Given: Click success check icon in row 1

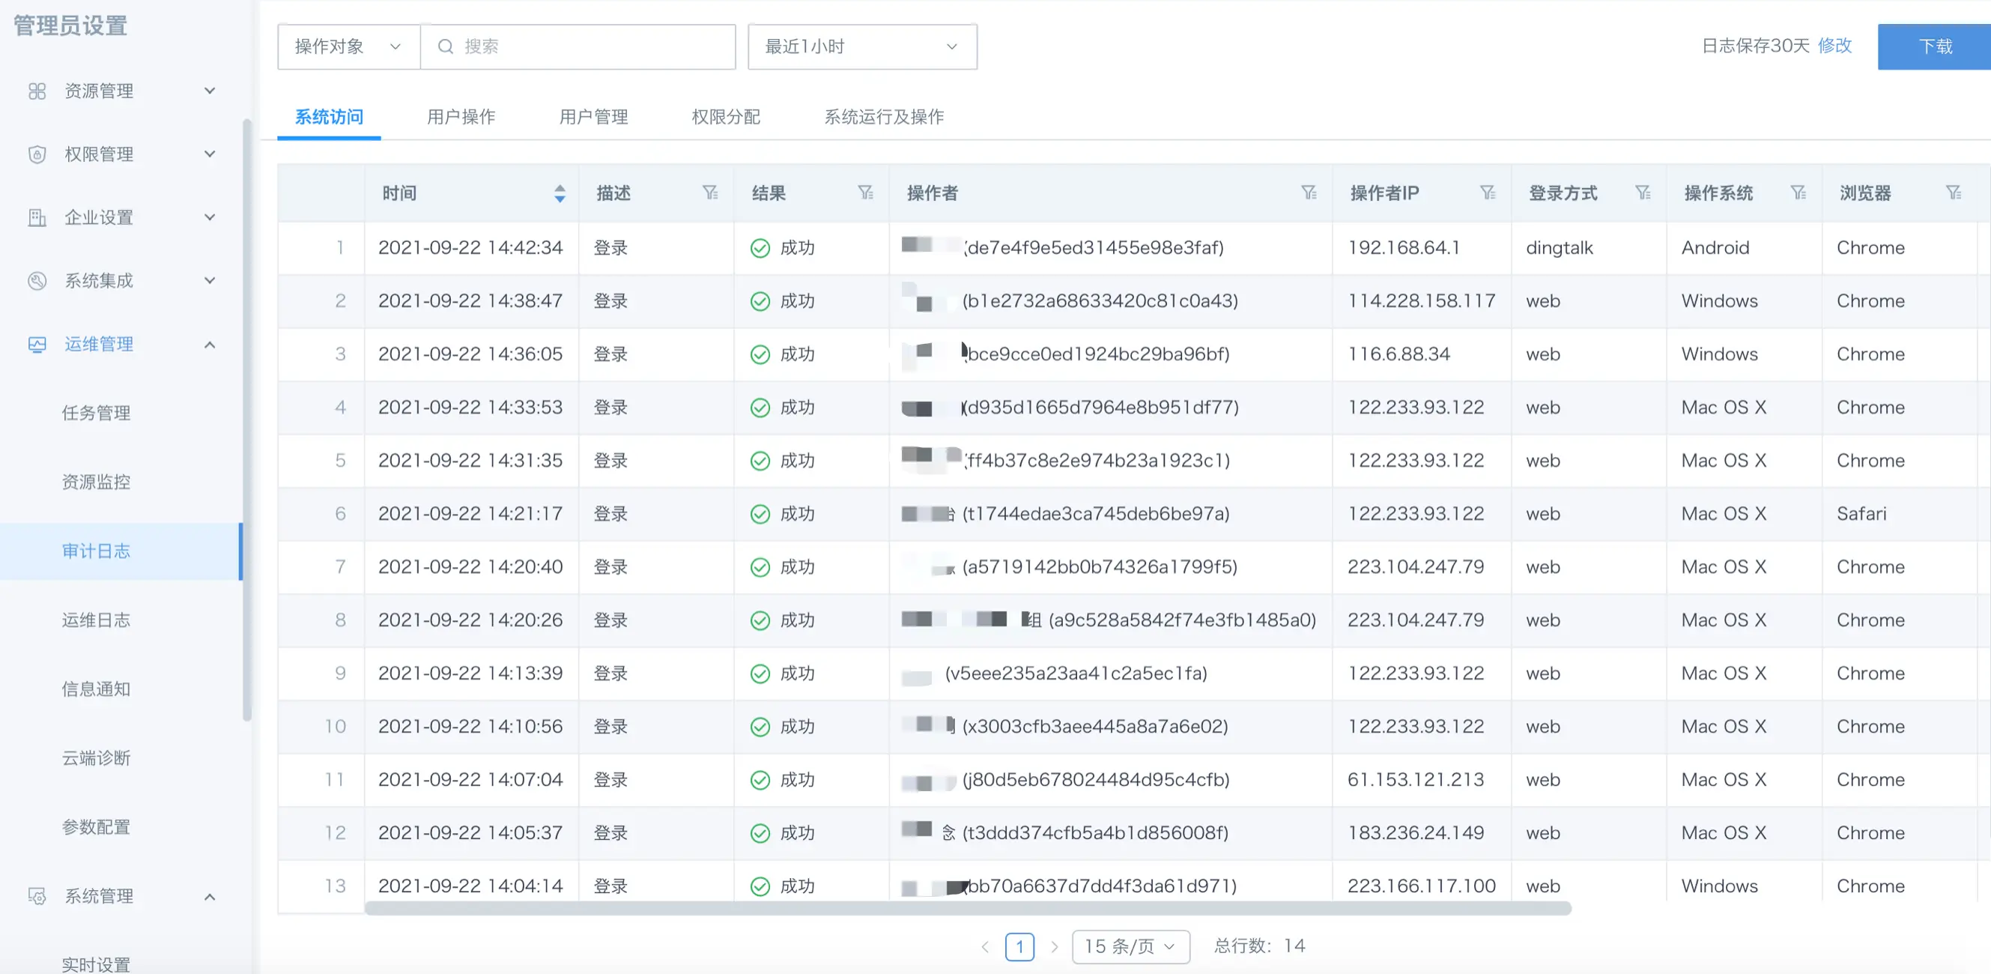Looking at the screenshot, I should [760, 248].
